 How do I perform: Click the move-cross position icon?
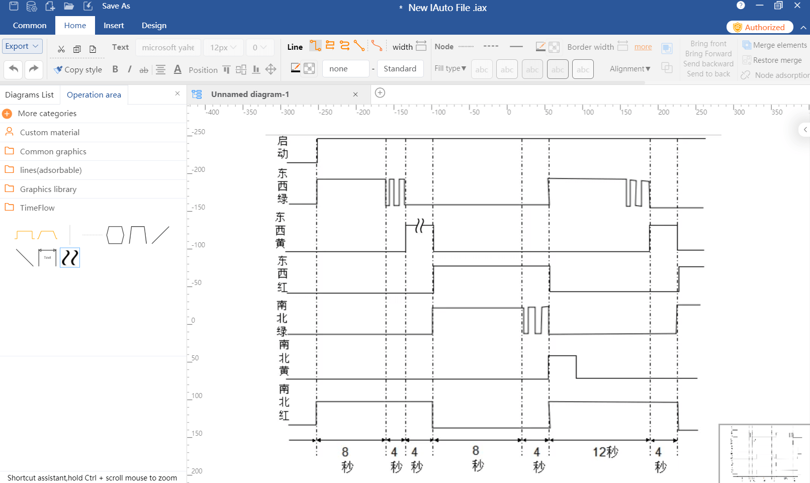271,69
